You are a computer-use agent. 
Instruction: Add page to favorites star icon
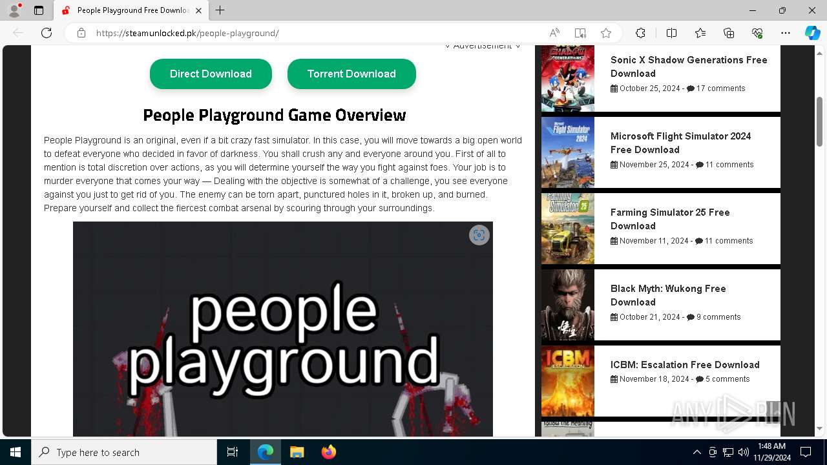pyautogui.click(x=606, y=33)
